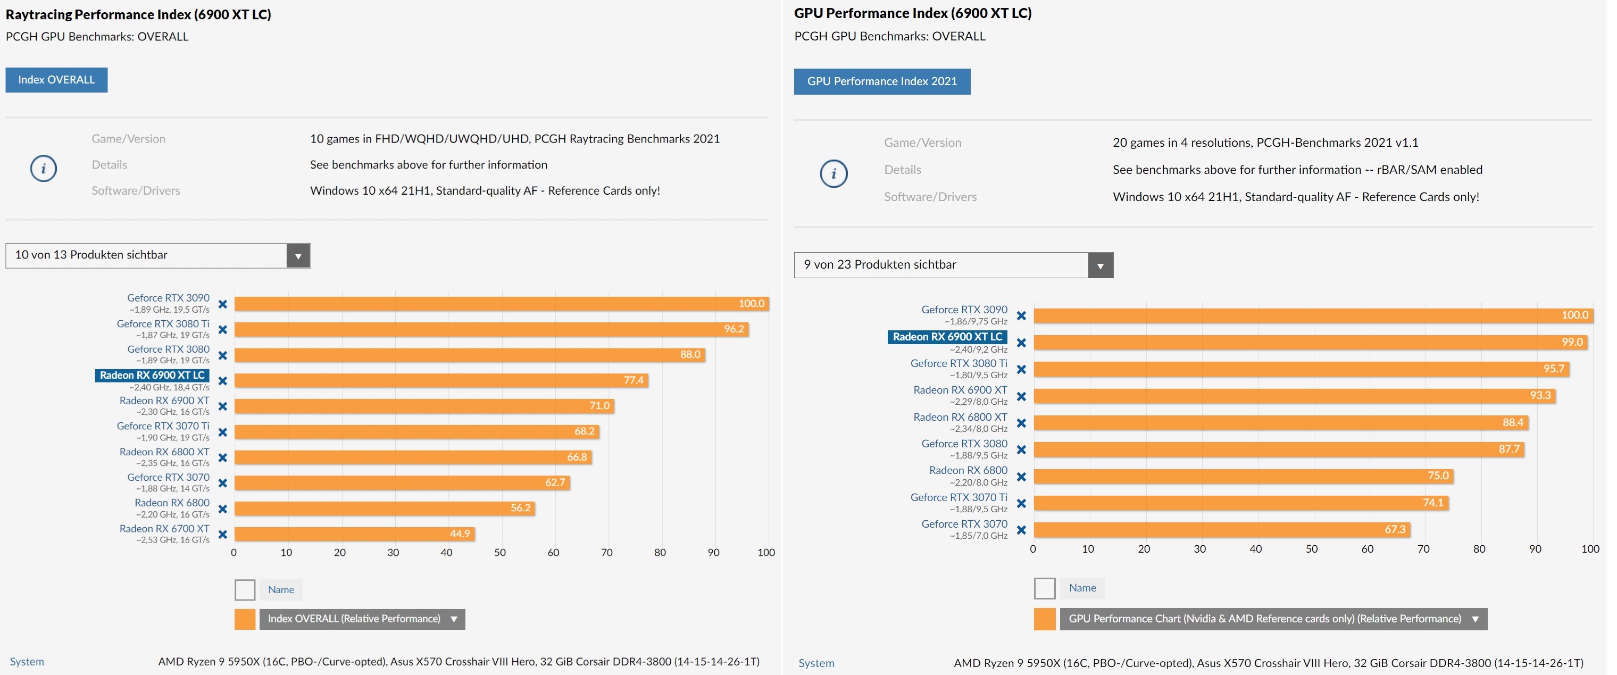The width and height of the screenshot is (1617, 675).
Task: Open Geforce RTX 3090 label in raytracing chart
Action: (x=168, y=298)
